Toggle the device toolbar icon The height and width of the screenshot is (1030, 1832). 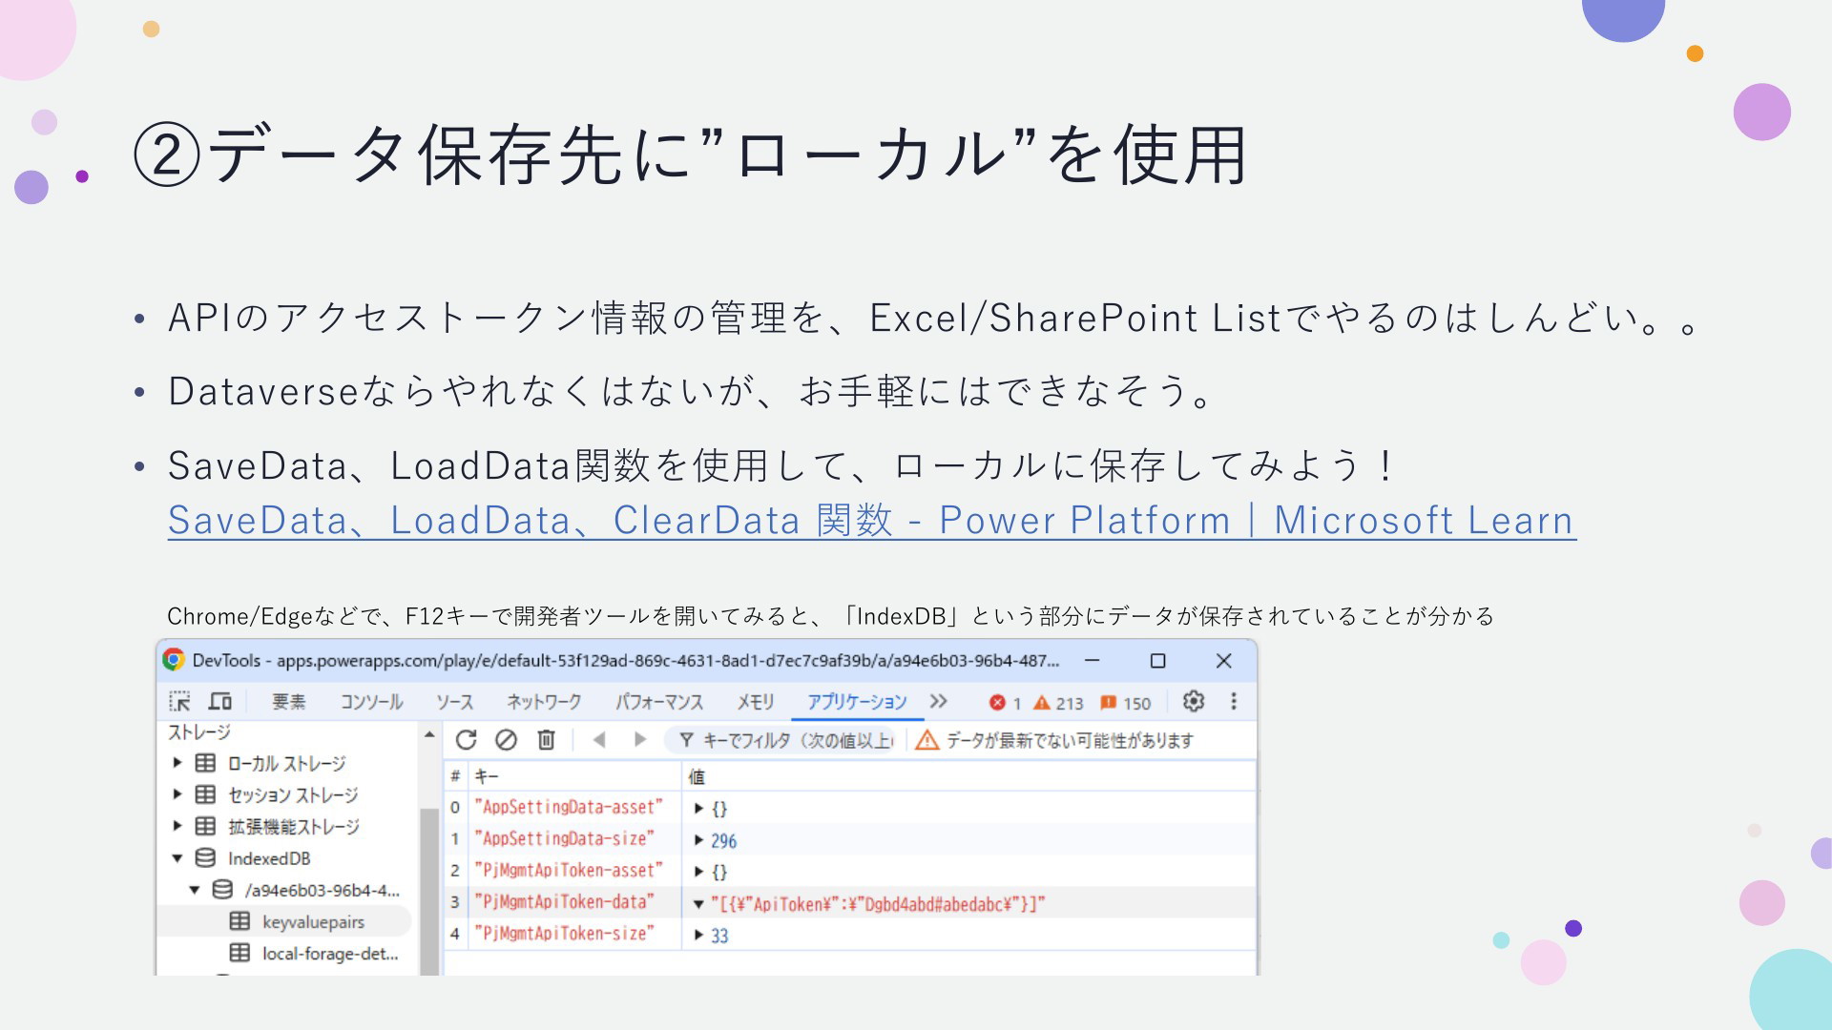220,702
